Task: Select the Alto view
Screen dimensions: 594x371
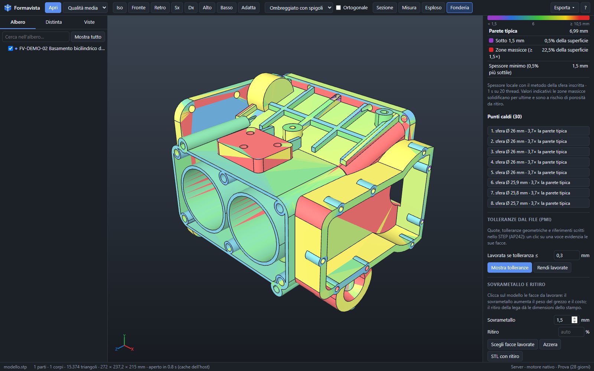Action: [207, 8]
